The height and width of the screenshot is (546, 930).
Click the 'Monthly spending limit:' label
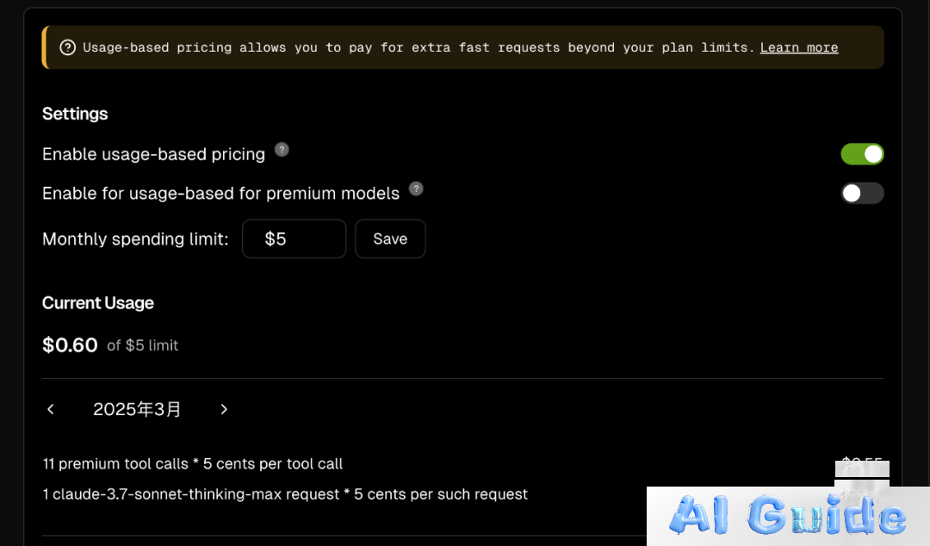click(135, 239)
